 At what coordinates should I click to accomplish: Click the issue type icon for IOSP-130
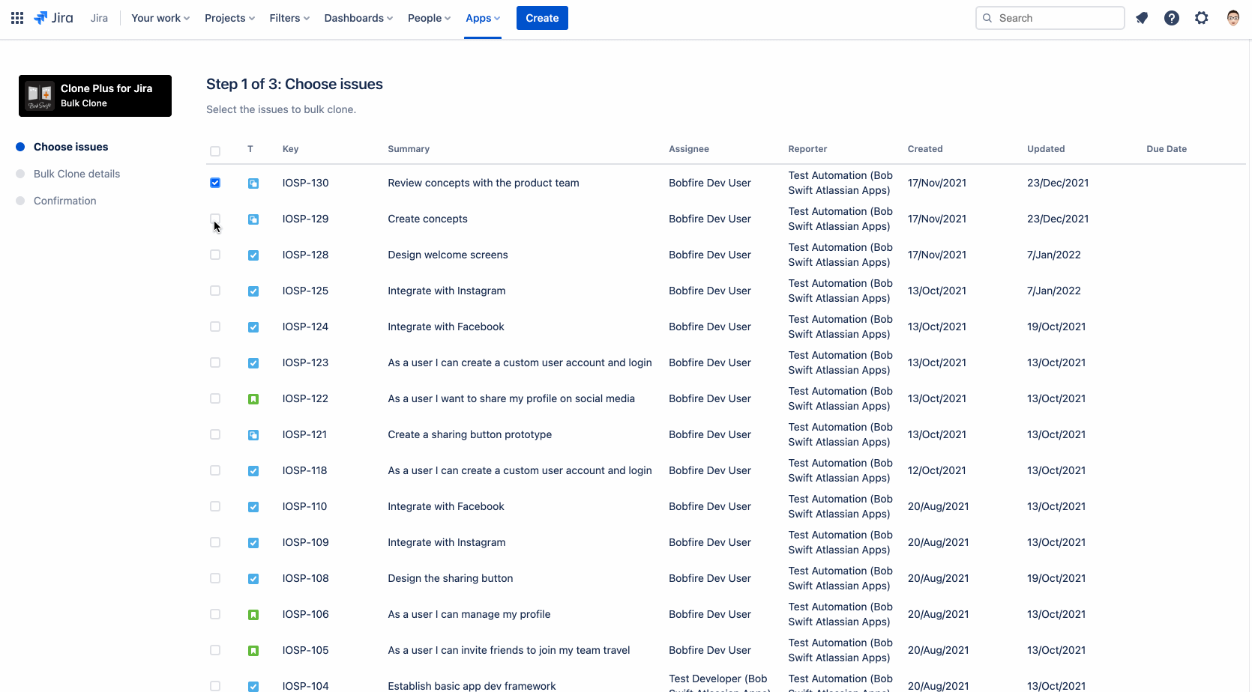point(253,183)
